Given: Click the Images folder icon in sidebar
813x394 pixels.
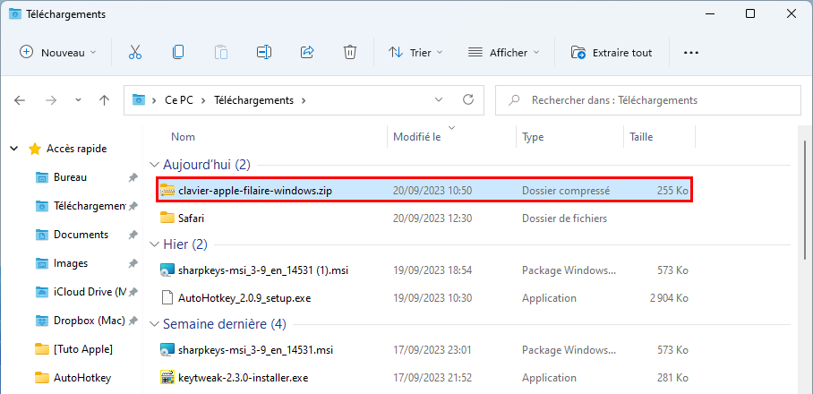Looking at the screenshot, I should (x=41, y=263).
